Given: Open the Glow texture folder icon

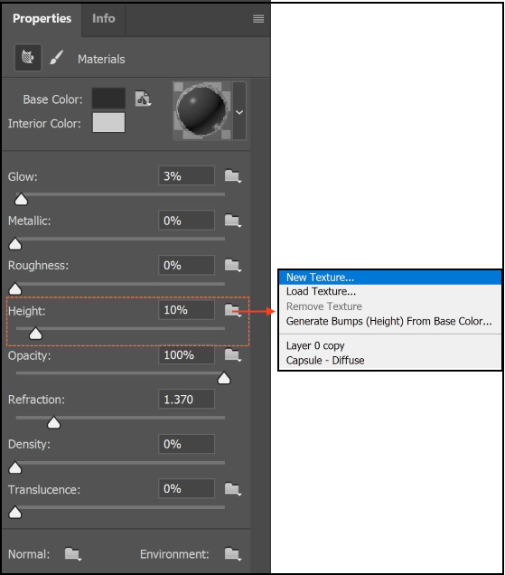Looking at the screenshot, I should (x=232, y=176).
